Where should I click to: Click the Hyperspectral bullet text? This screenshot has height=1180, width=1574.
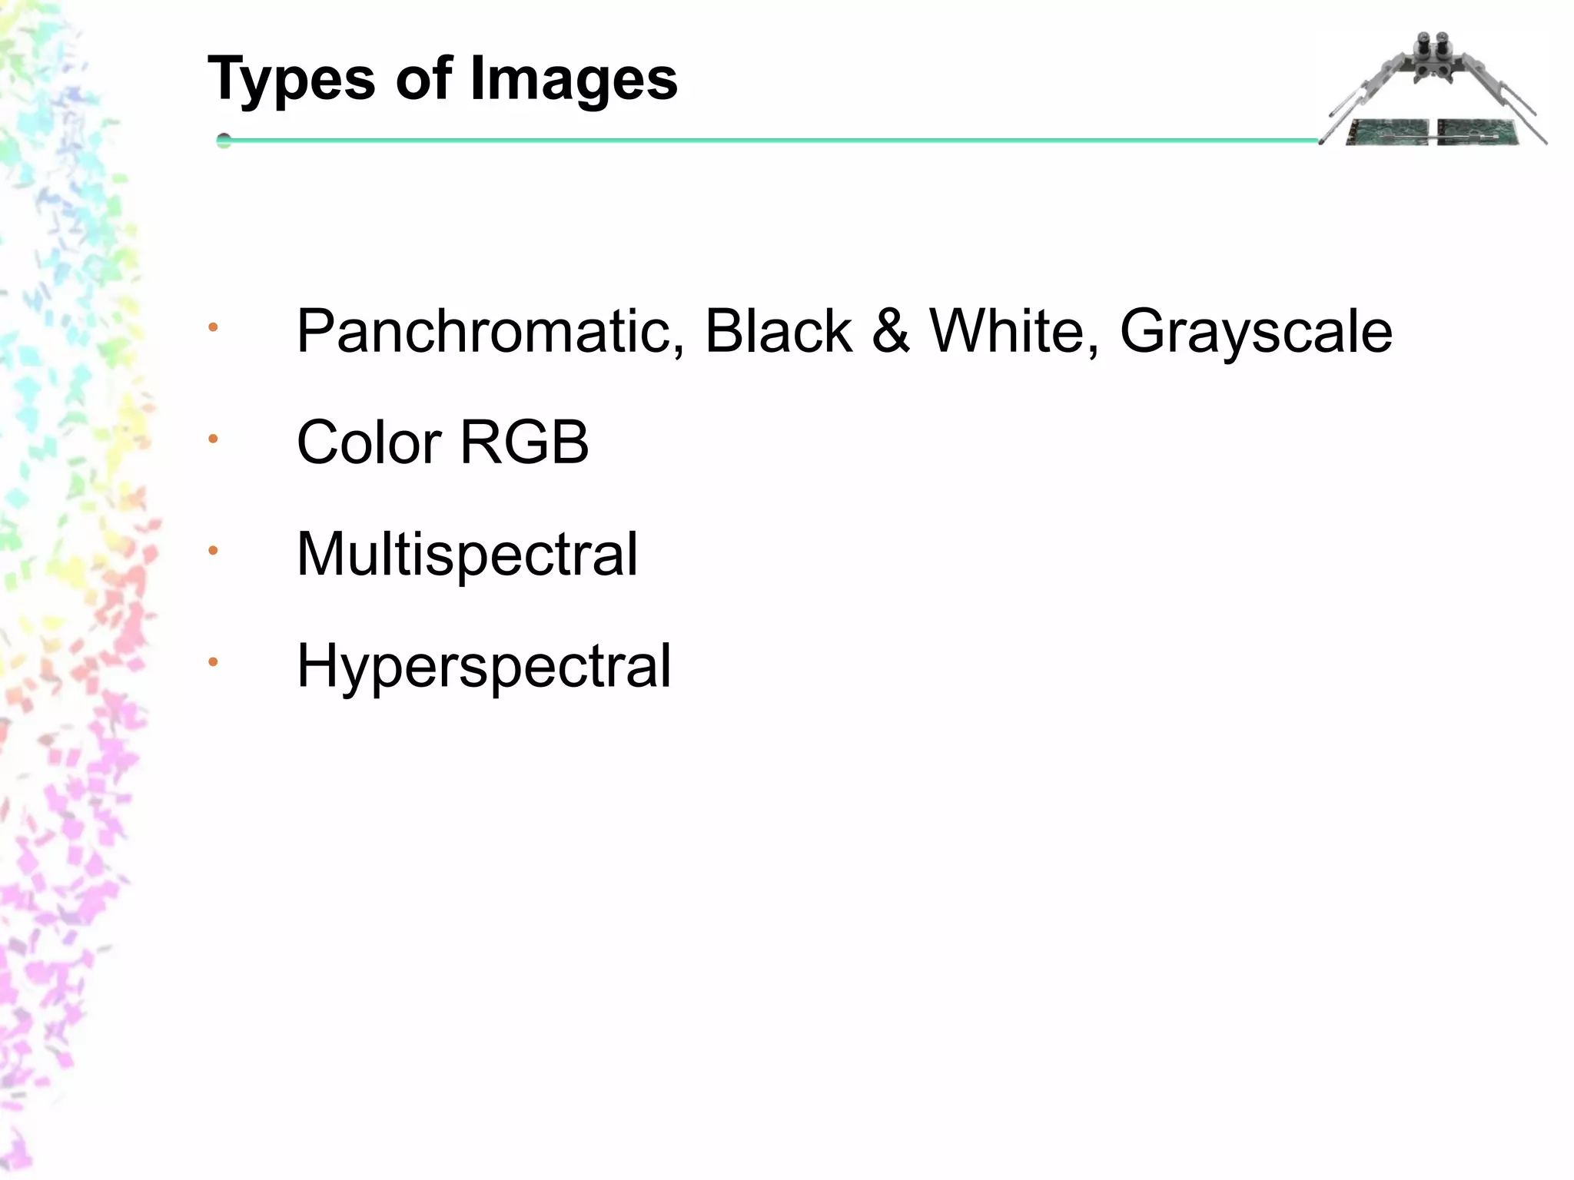click(483, 666)
